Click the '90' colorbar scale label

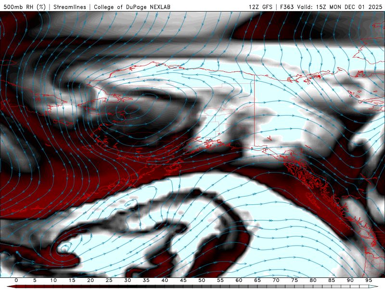click(x=350, y=280)
